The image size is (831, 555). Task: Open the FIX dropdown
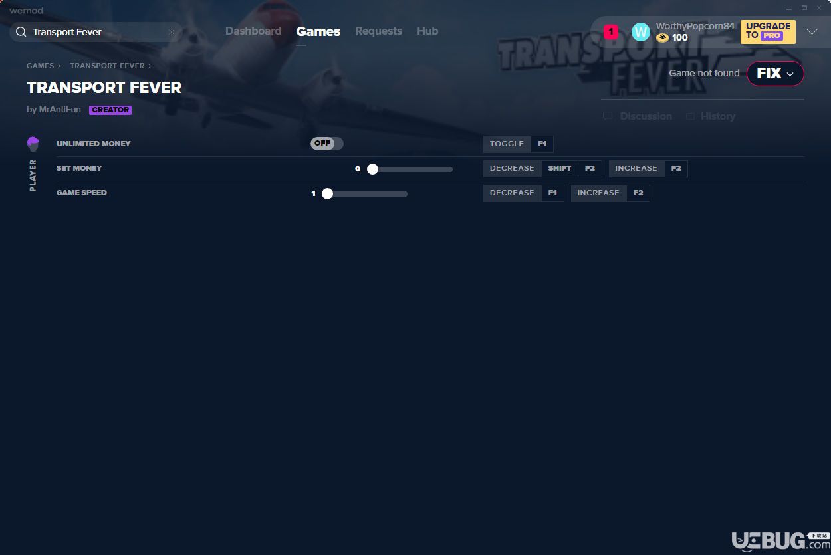[x=775, y=74]
